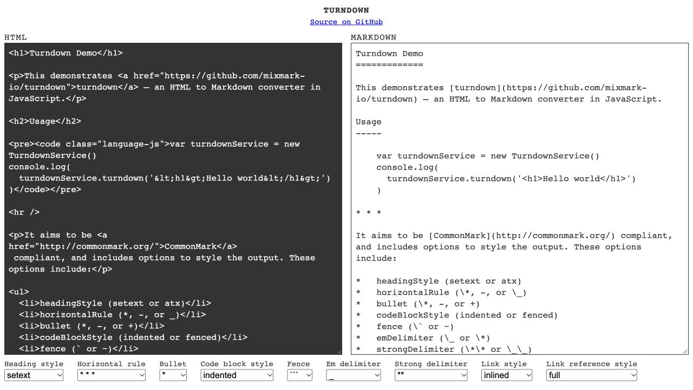The width and height of the screenshot is (693, 390).
Task: Click 'headingStyle (setext or atx)' in Markdown output
Action: (x=449, y=281)
